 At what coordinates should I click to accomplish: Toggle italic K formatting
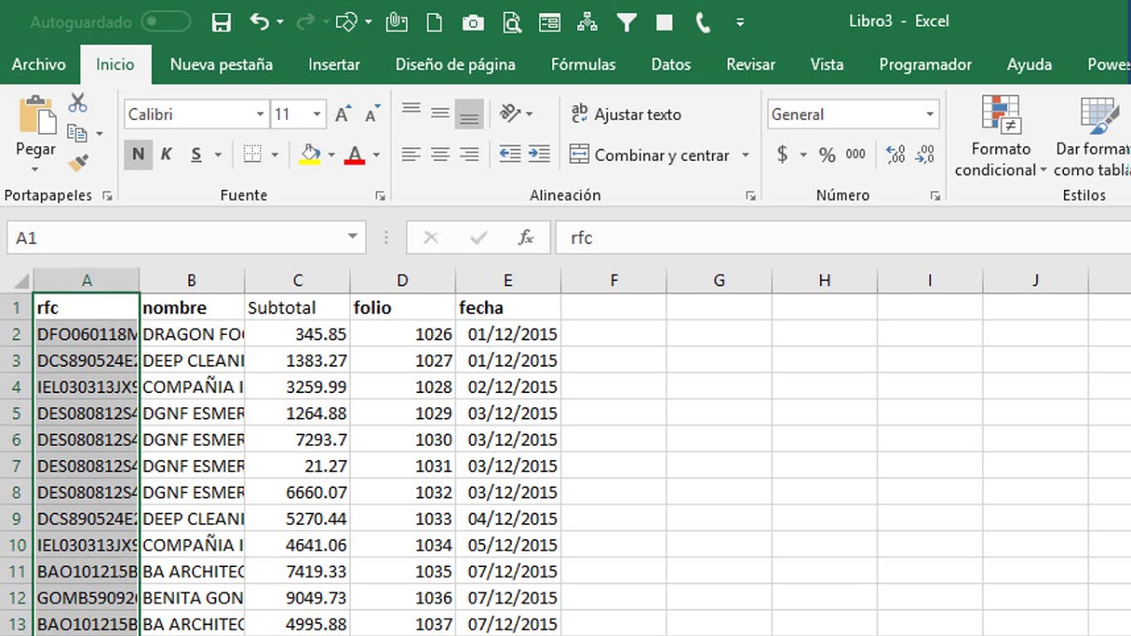click(x=166, y=155)
